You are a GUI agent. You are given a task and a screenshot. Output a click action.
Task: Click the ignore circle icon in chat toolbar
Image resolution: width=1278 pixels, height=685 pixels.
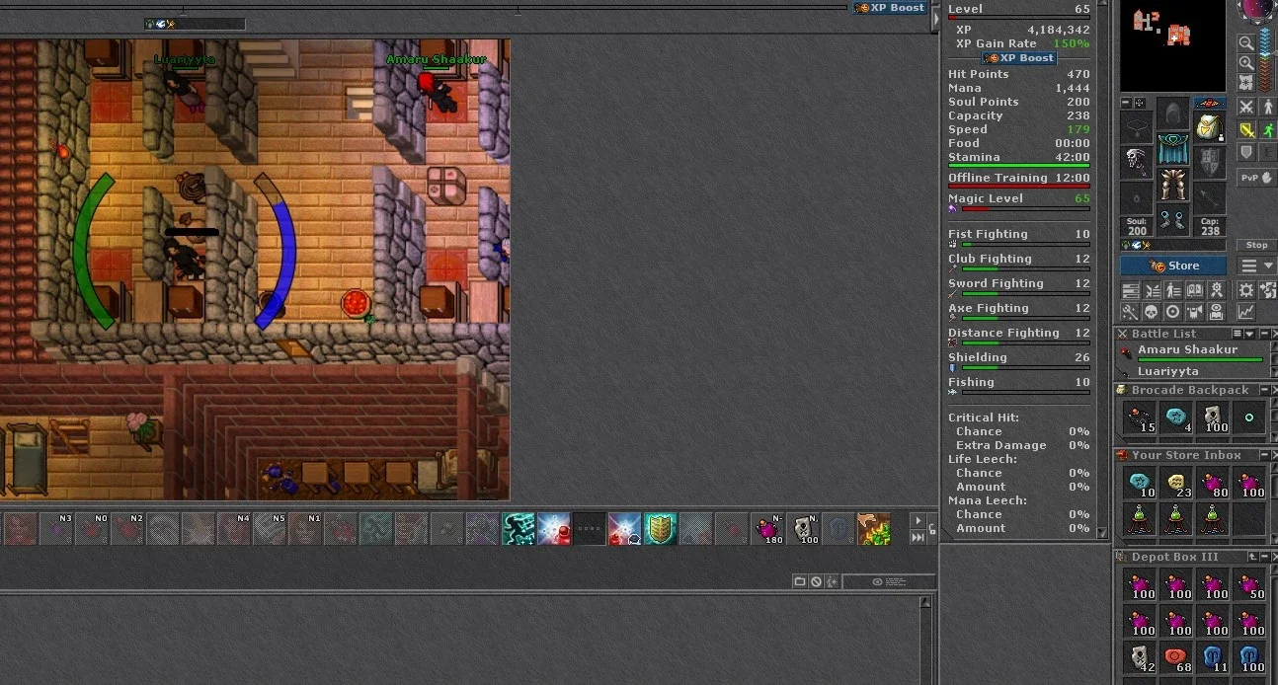tap(816, 581)
